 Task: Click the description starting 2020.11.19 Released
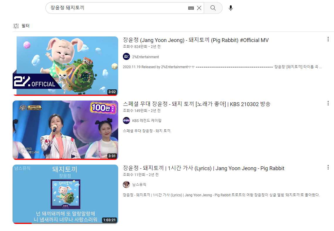tap(222, 67)
